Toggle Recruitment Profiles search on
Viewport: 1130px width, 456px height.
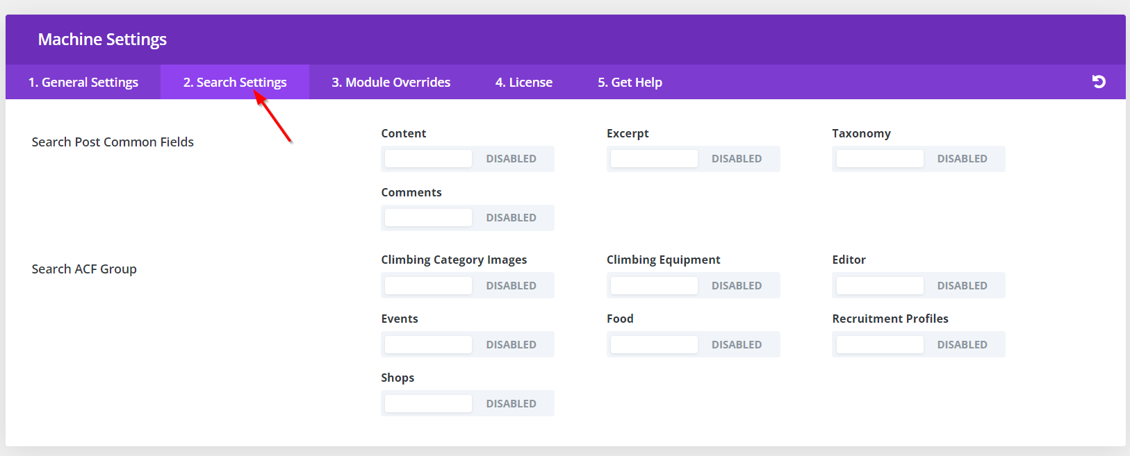[918, 345]
